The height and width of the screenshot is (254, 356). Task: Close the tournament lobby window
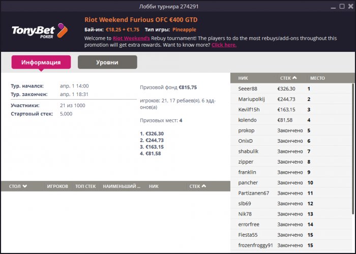coord(350,7)
